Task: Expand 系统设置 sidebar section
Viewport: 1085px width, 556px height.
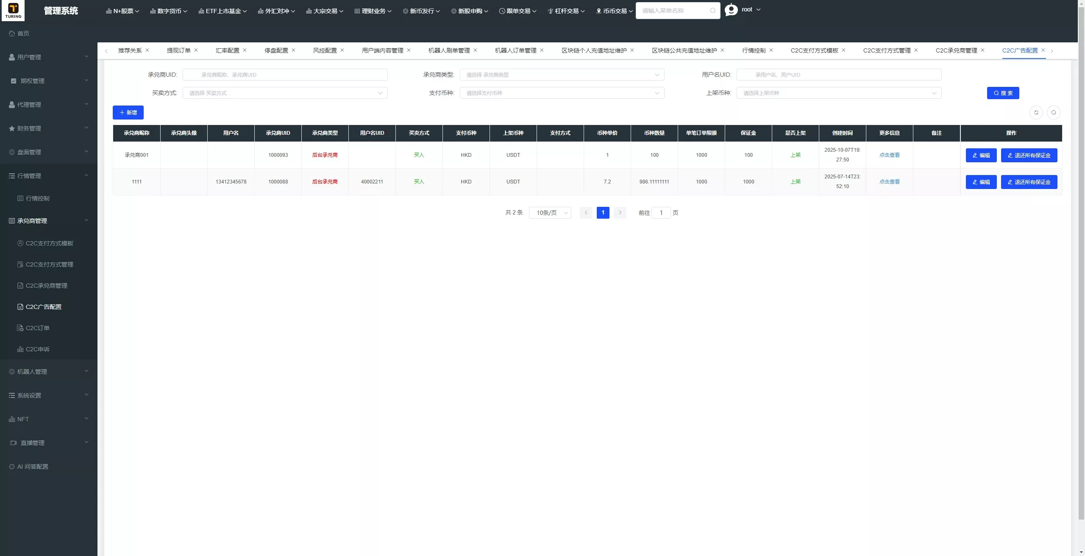Action: tap(49, 395)
